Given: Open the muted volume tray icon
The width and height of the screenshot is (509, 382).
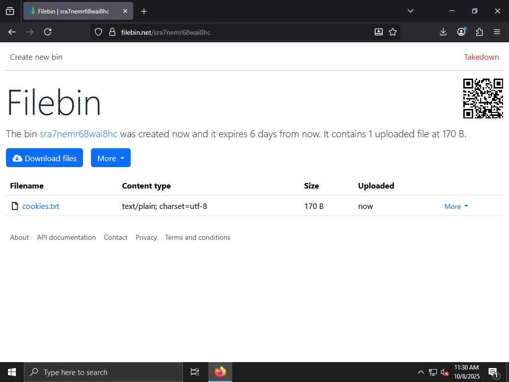Looking at the screenshot, I should click(444, 372).
